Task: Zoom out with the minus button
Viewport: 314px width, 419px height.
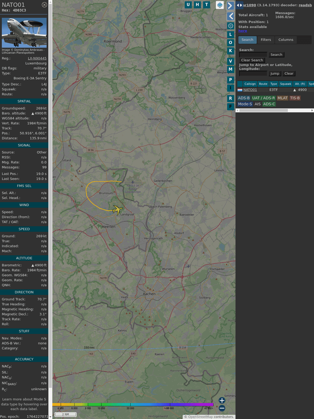Action: click(222, 408)
